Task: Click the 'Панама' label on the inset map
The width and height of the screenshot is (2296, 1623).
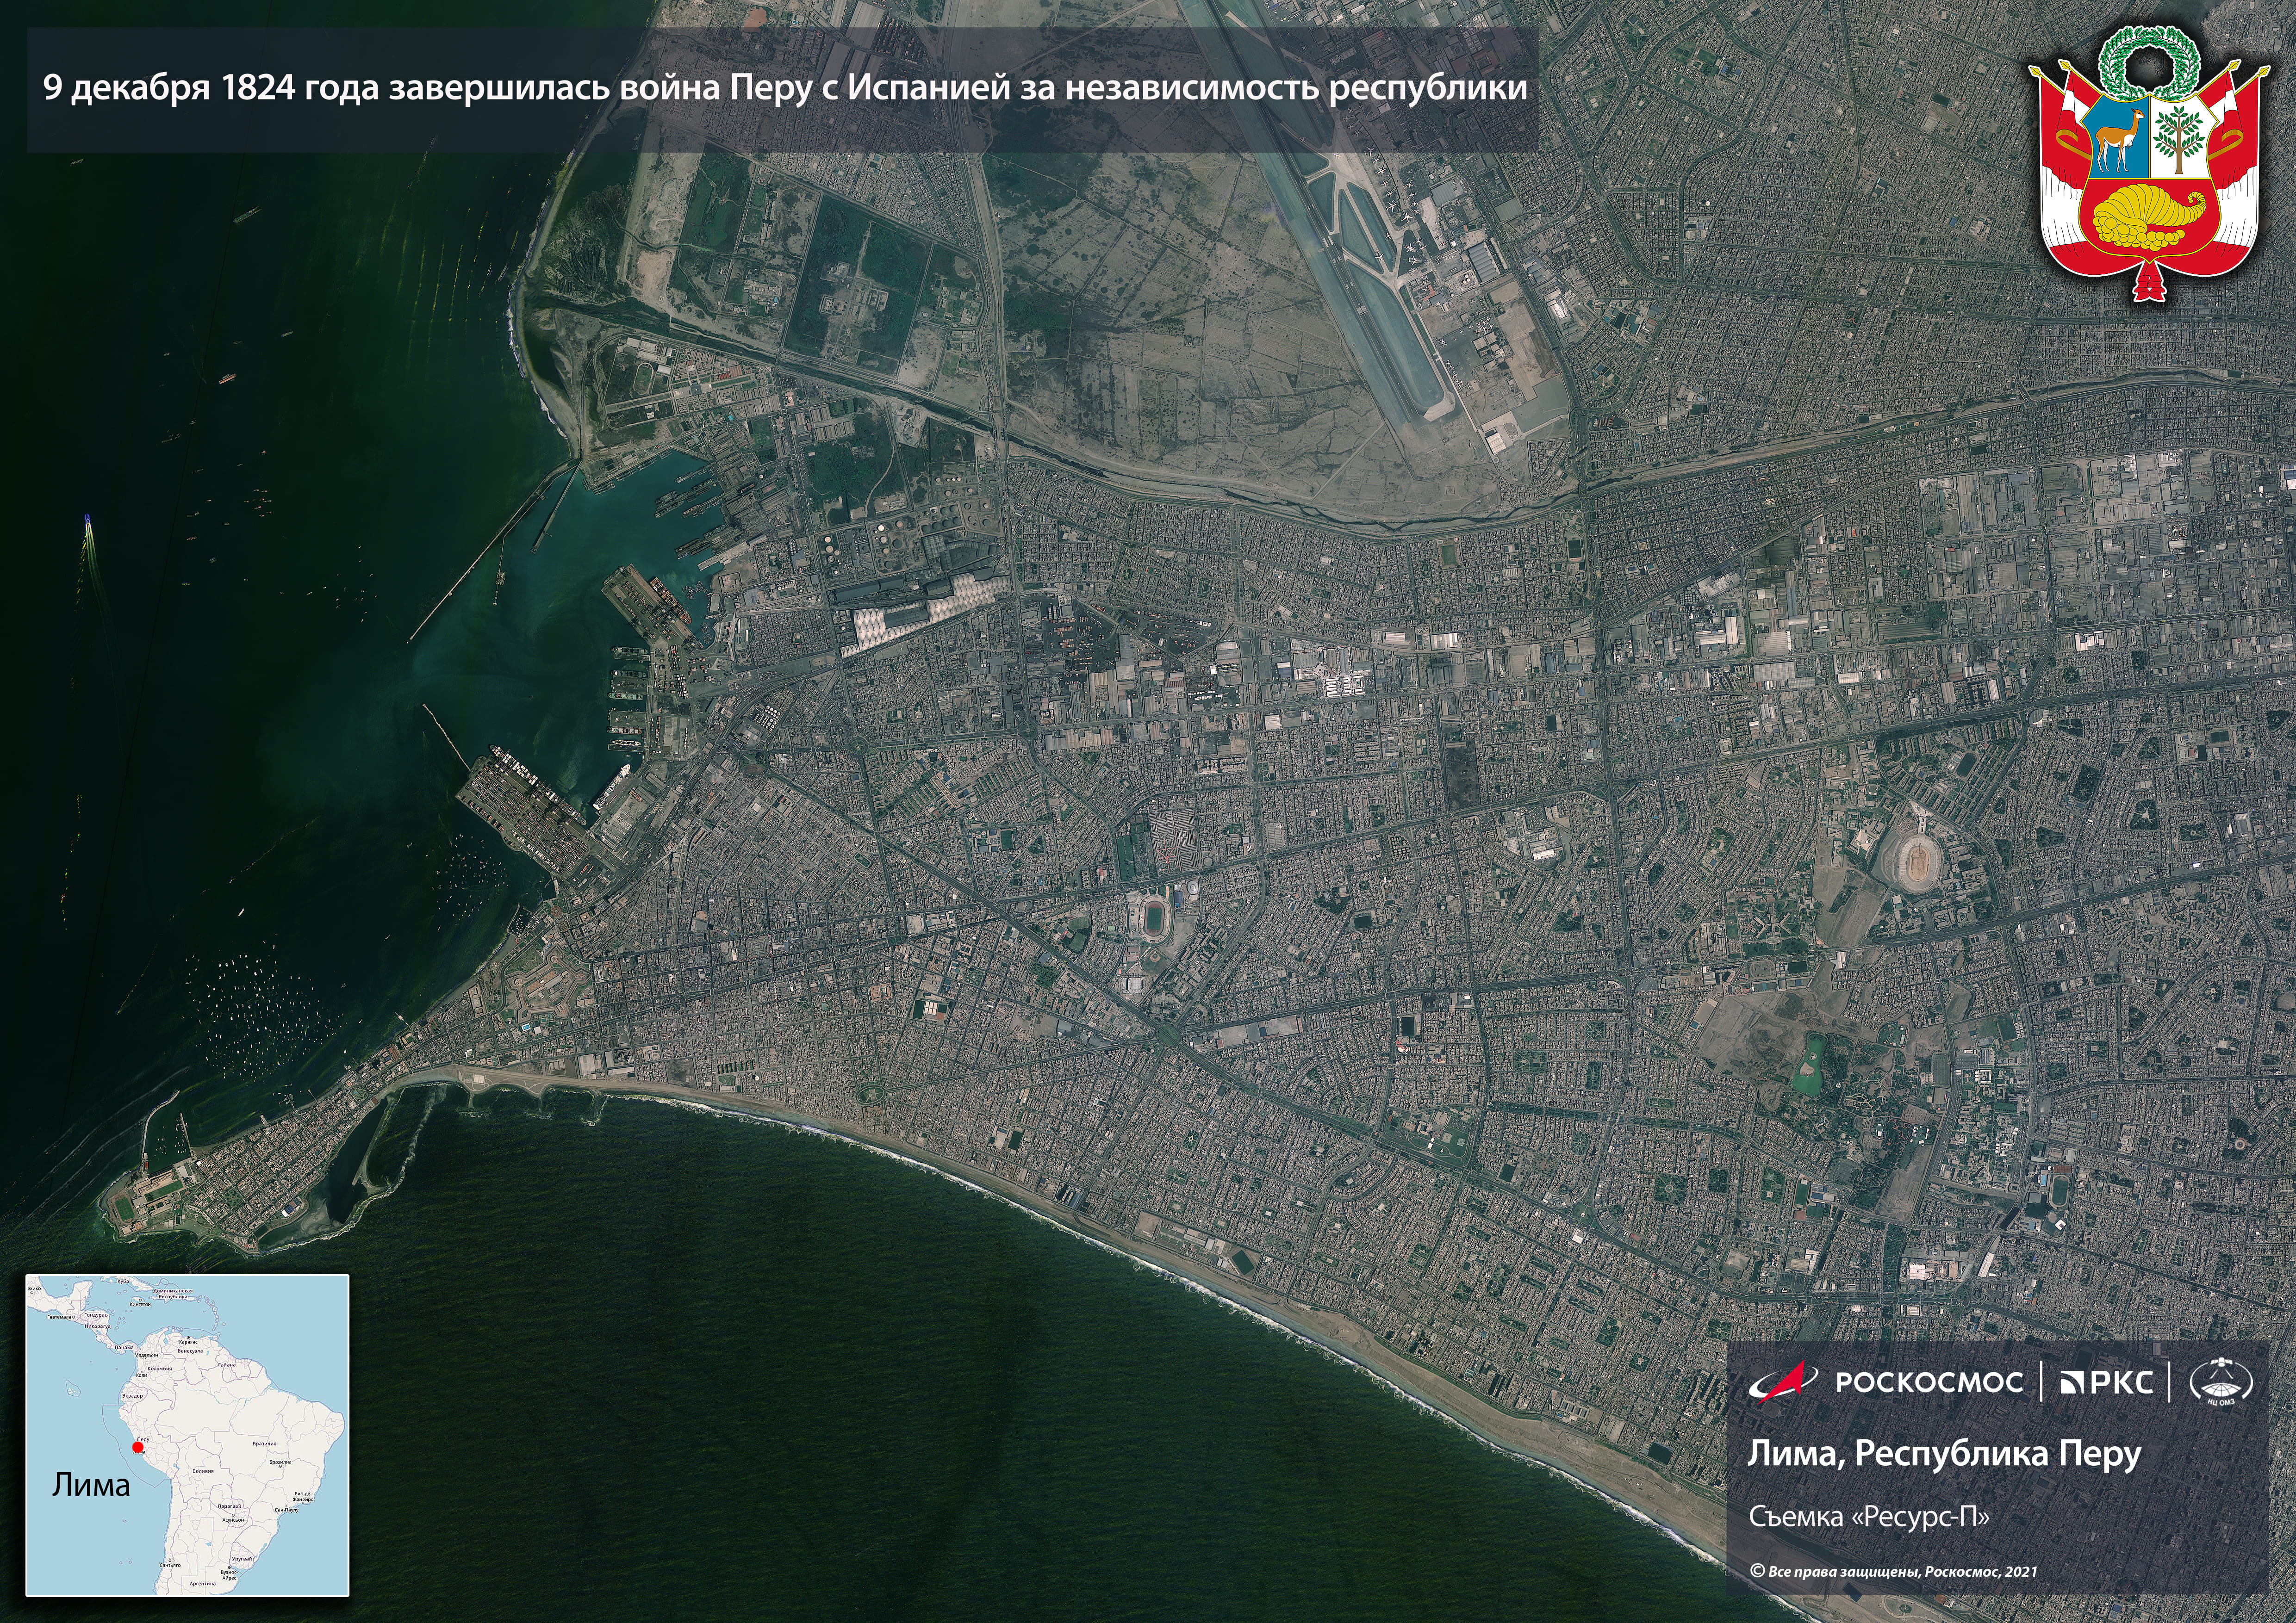Action: tap(124, 1348)
